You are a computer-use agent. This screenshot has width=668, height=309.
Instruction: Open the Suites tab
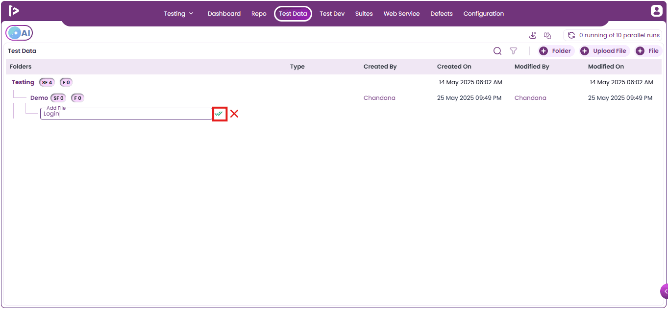pyautogui.click(x=364, y=14)
